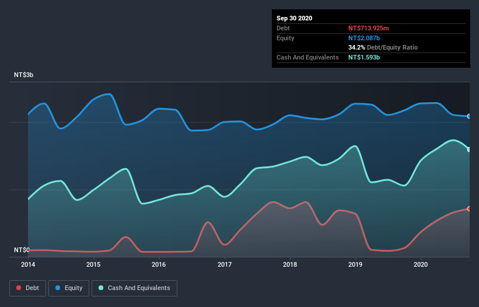Click the 2016 x-axis label
The width and height of the screenshot is (479, 307).
[x=159, y=264]
